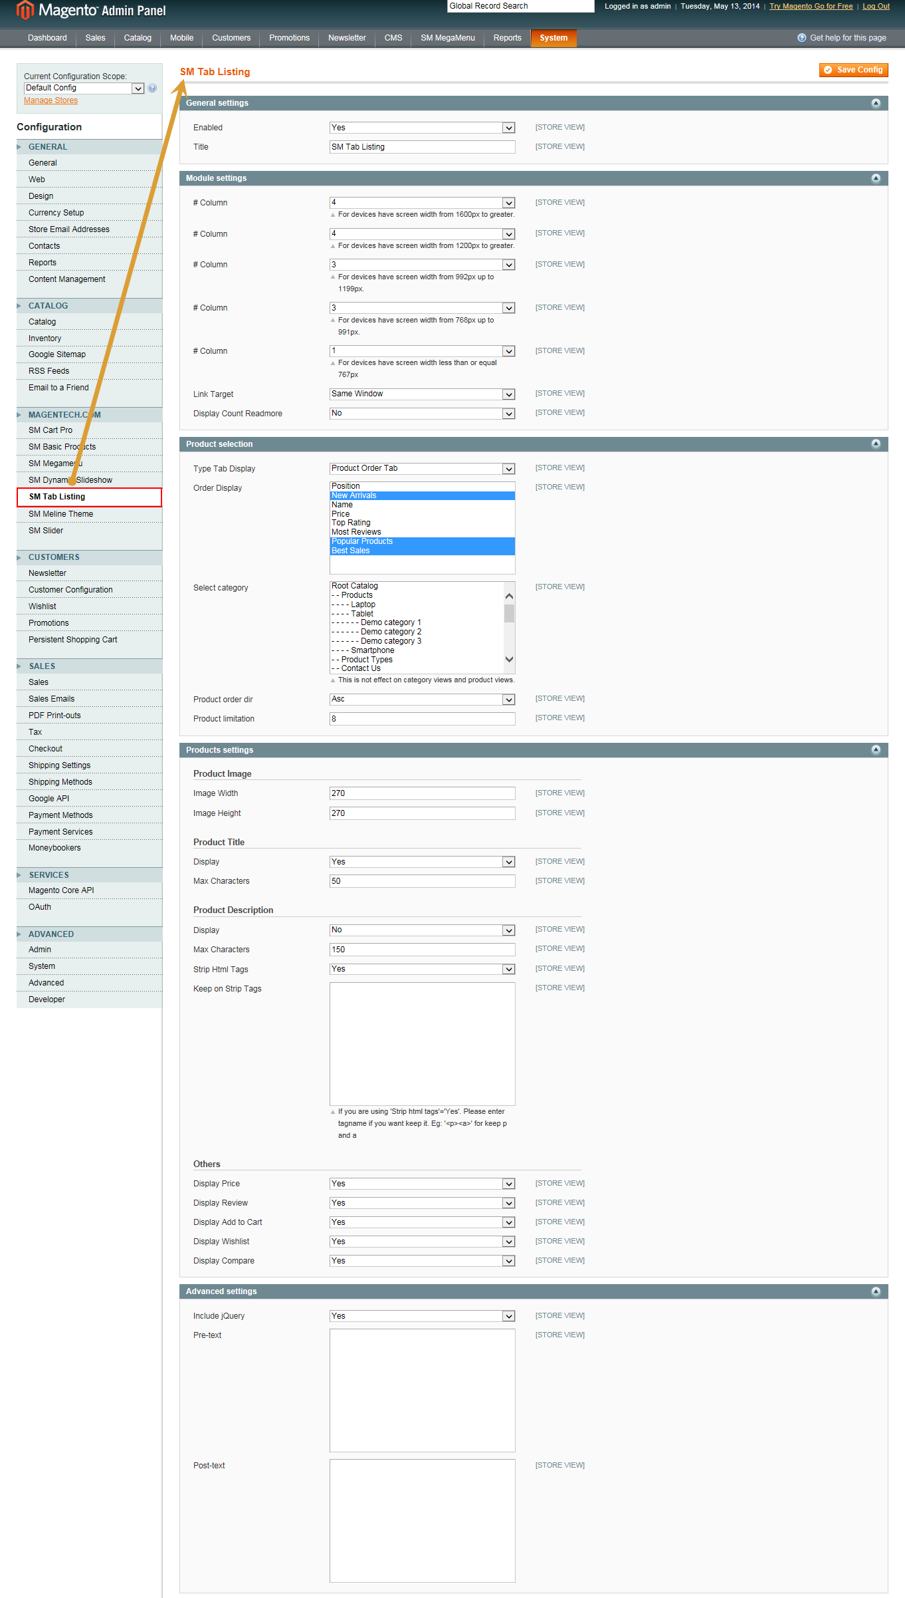This screenshot has height=1598, width=905.
Task: Open the Product order dir dropdown
Action: point(423,700)
